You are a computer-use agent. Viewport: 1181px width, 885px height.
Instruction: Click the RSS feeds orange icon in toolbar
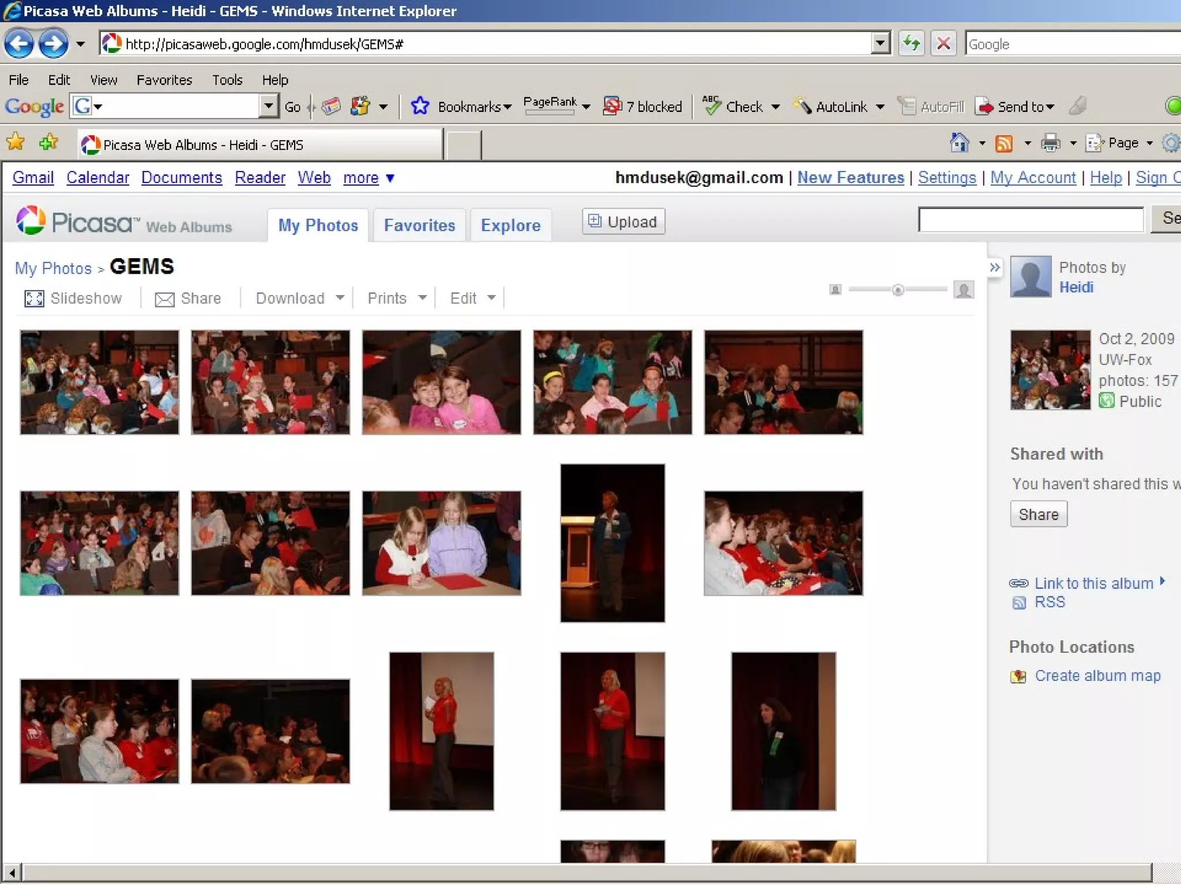[1004, 143]
